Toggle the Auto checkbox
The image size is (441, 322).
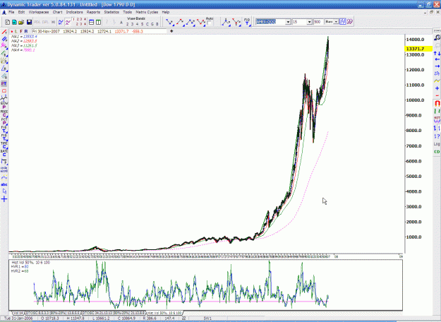click(x=210, y=23)
